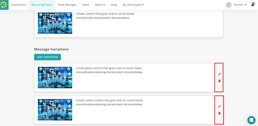Open thumbnail of the 'Create useful content' variation

click(x=55, y=110)
